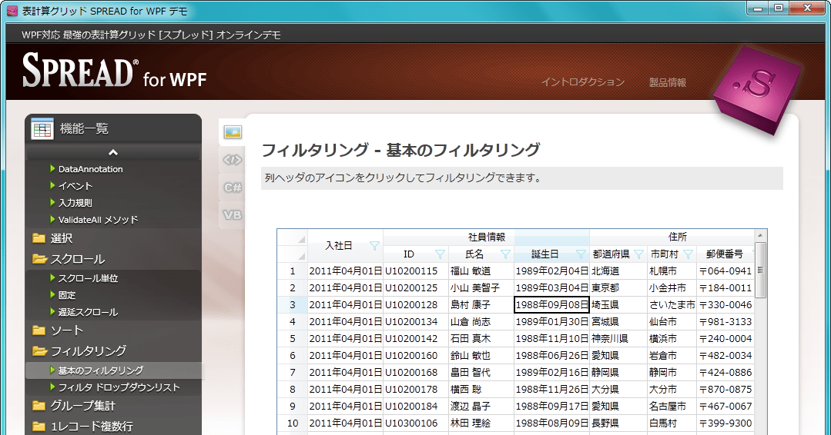The height and width of the screenshot is (435, 831).
Task: Select row header 10
Action: [x=292, y=423]
